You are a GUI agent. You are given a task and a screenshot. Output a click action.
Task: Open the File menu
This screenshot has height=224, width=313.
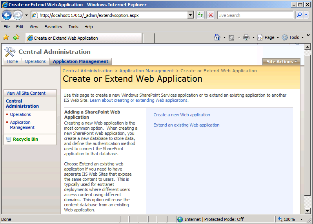(7, 27)
